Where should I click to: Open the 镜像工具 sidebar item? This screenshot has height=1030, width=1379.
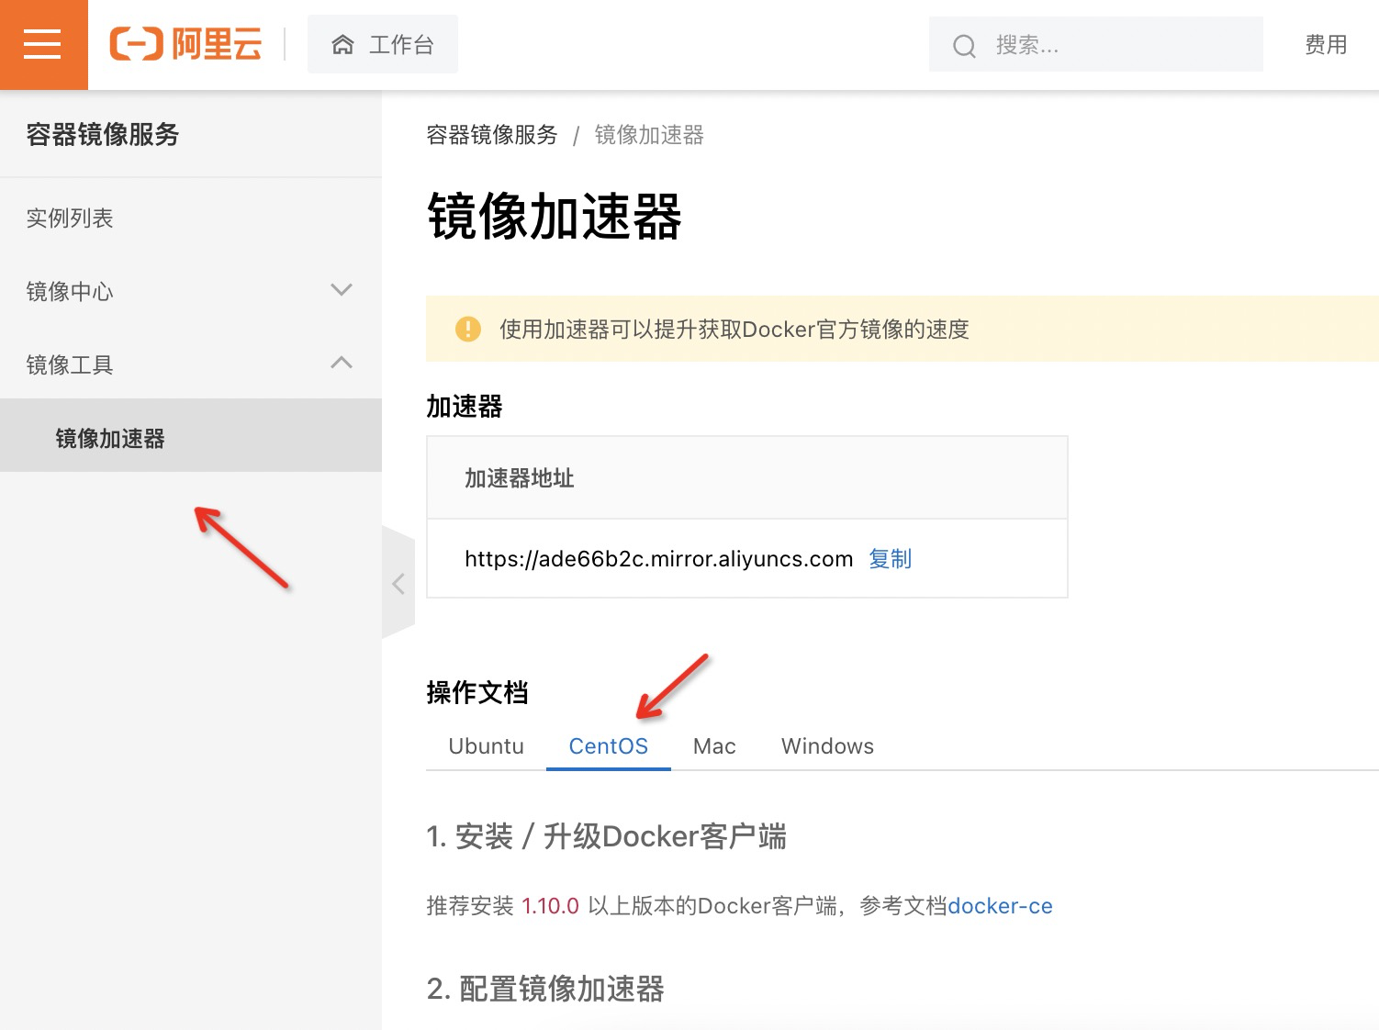[190, 364]
